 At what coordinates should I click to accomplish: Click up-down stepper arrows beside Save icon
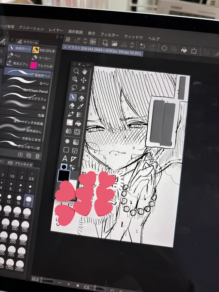[132, 45]
